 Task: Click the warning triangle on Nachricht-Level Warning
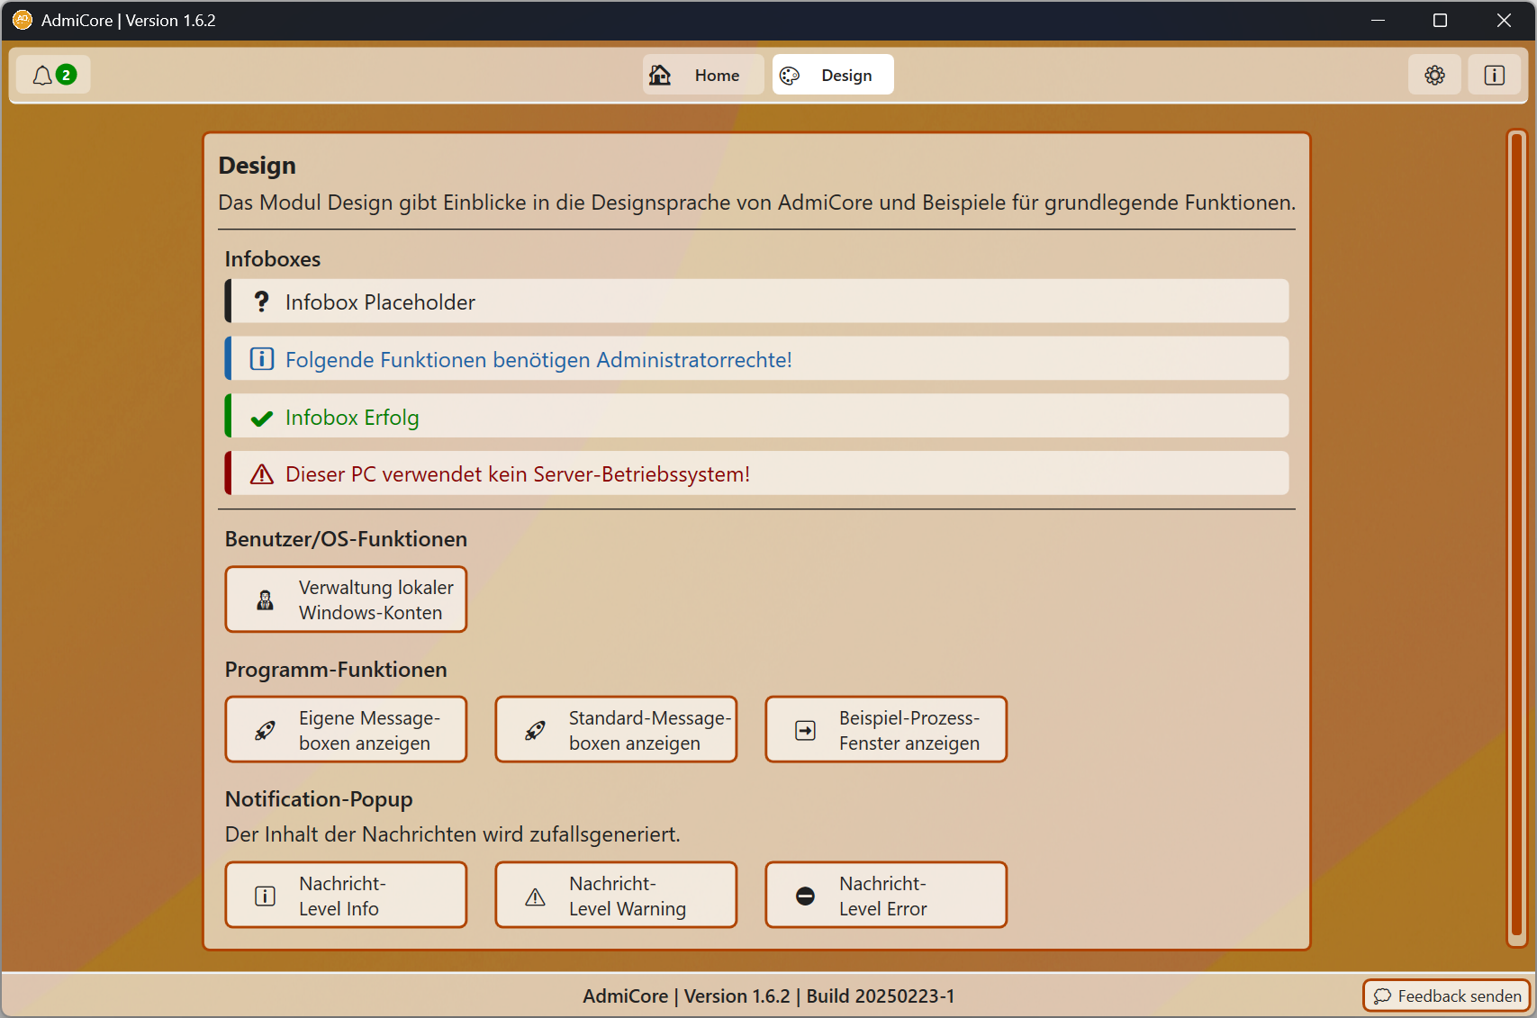click(535, 896)
